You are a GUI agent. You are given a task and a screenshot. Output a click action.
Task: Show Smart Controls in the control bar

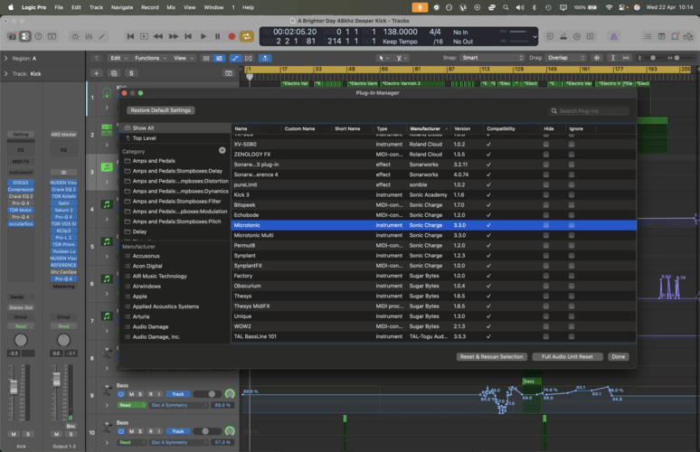75,36
